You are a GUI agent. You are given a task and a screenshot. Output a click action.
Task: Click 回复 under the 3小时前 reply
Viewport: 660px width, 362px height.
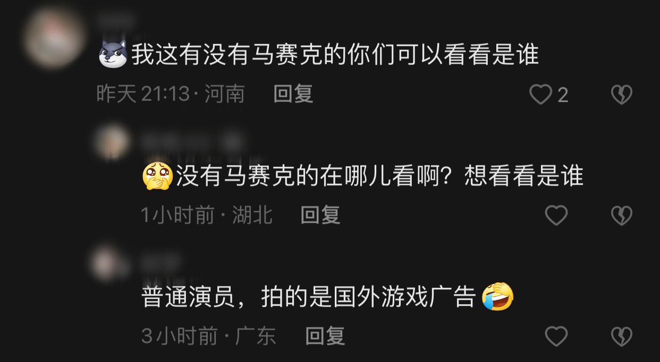pos(325,336)
